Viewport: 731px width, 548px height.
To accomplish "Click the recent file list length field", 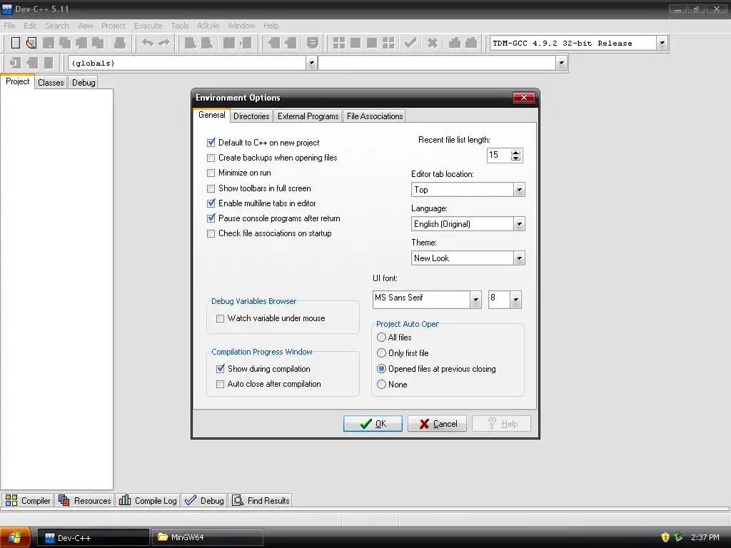I will coord(498,155).
